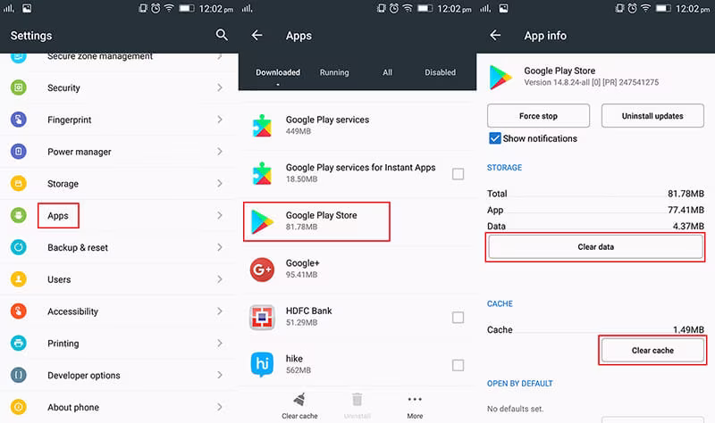Tap the hike app icon
This screenshot has height=423, width=715.
click(262, 364)
